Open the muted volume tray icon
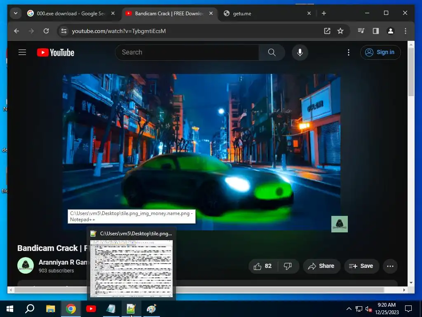 369,309
